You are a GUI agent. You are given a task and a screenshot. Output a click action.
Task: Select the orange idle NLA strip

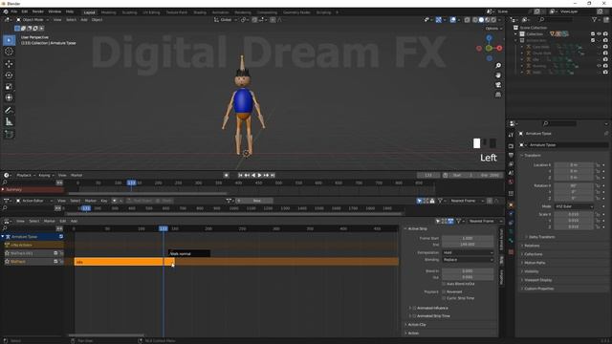pyautogui.click(x=123, y=262)
